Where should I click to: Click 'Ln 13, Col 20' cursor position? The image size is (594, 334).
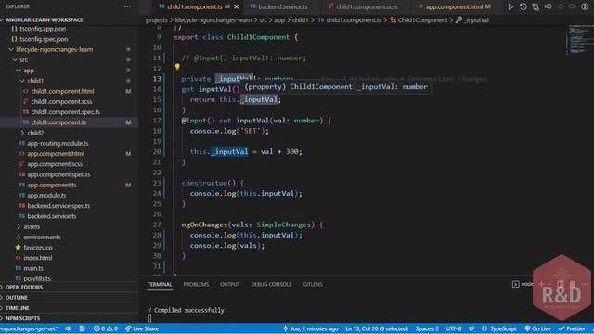click(377, 328)
